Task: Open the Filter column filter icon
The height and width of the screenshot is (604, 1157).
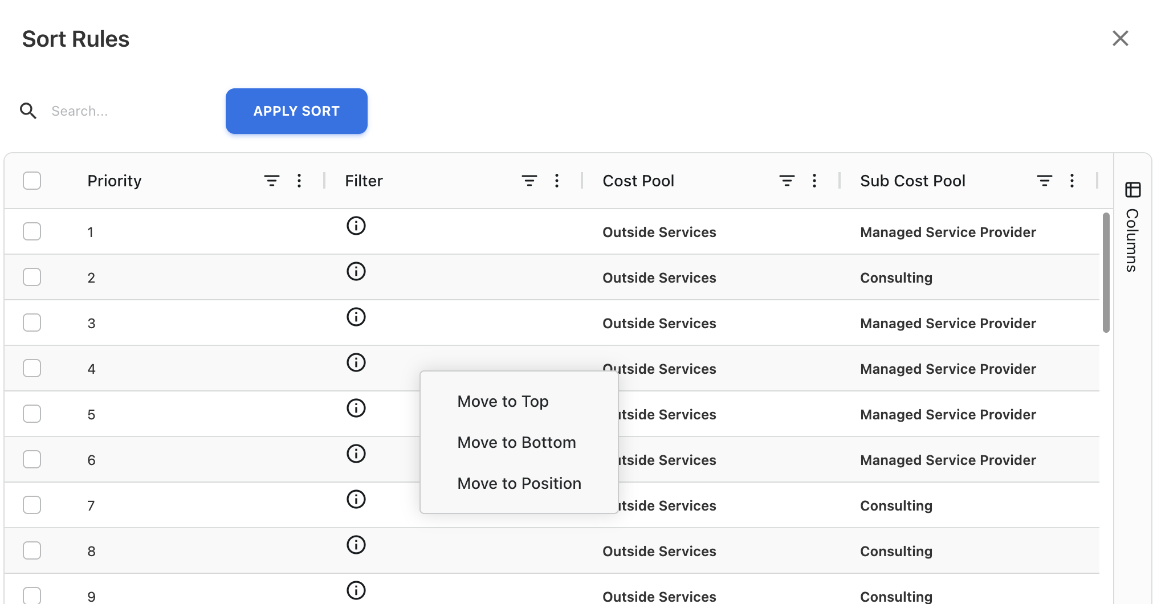Action: 529,181
